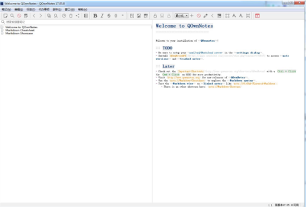Viewport: 306px width, 207px height.
Task: Open the Markdown Cheatsheet note
Action: [20, 30]
